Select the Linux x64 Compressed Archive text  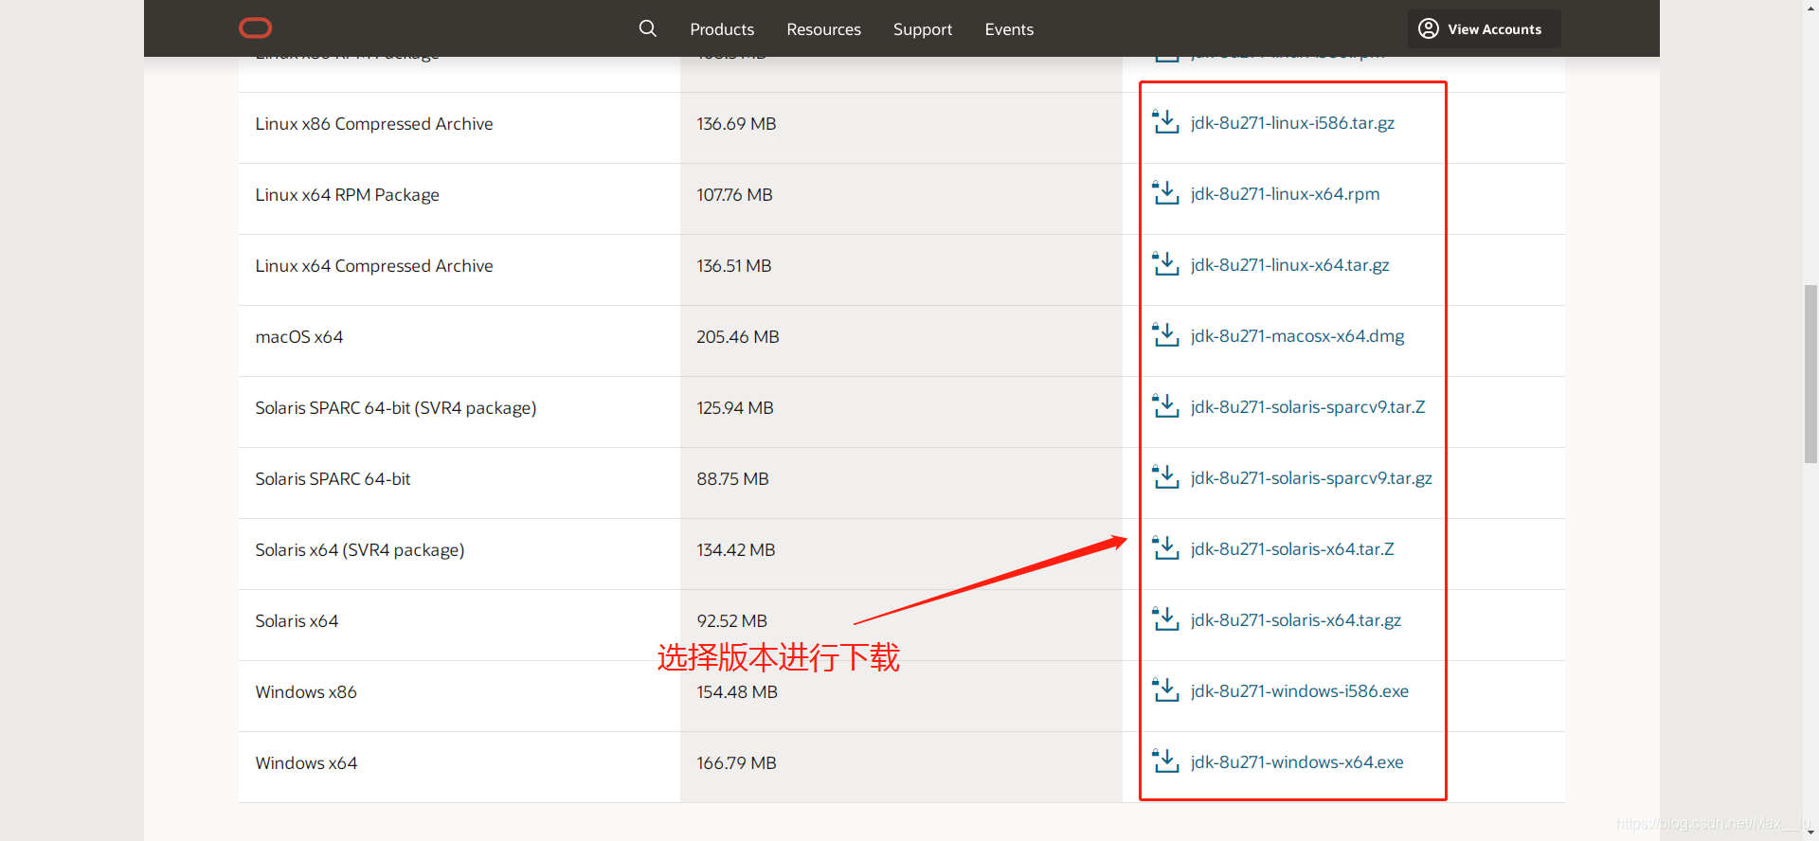[374, 266]
